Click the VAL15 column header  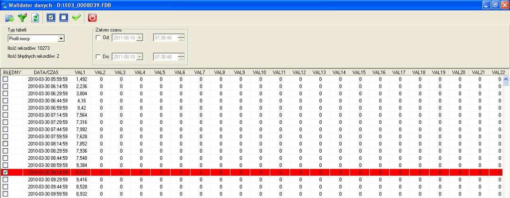pos(360,72)
